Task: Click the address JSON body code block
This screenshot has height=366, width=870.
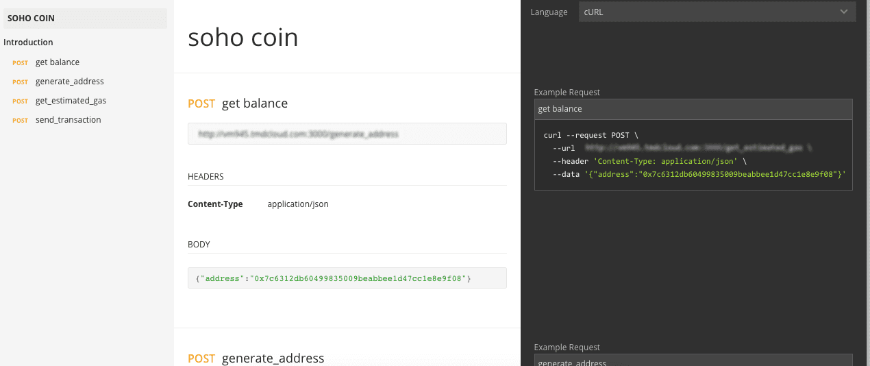Action: click(347, 278)
